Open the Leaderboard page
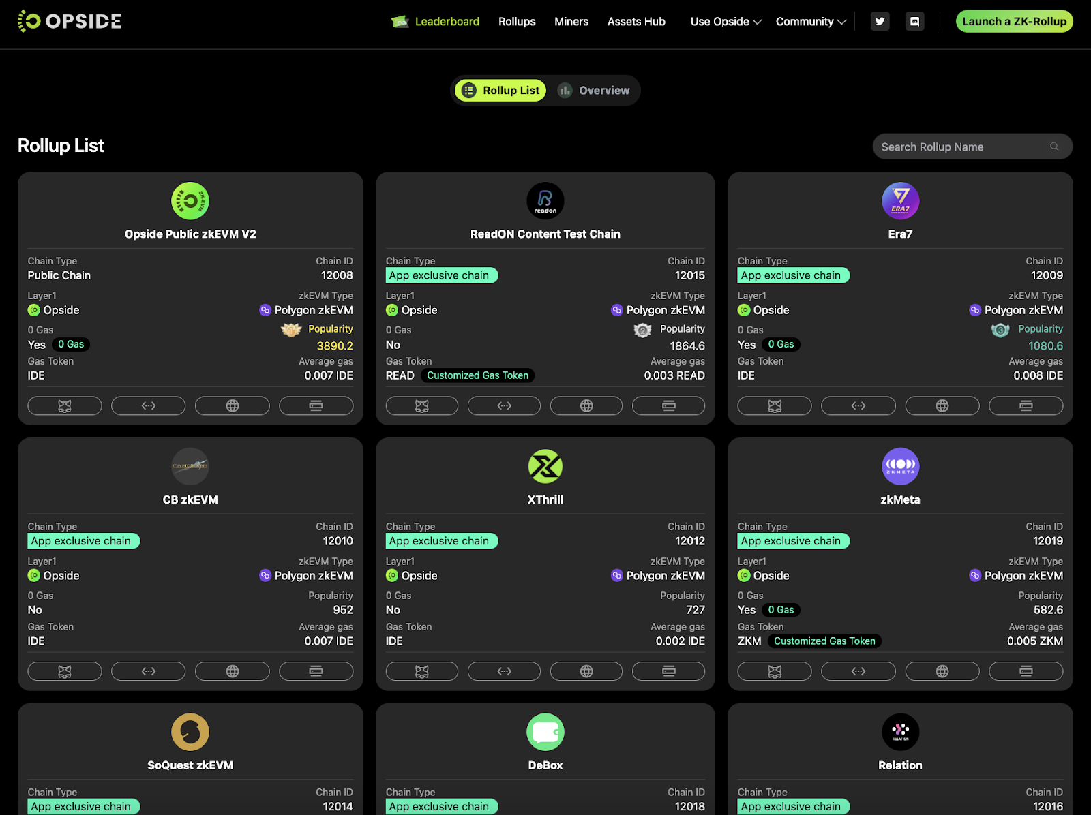 click(x=435, y=22)
